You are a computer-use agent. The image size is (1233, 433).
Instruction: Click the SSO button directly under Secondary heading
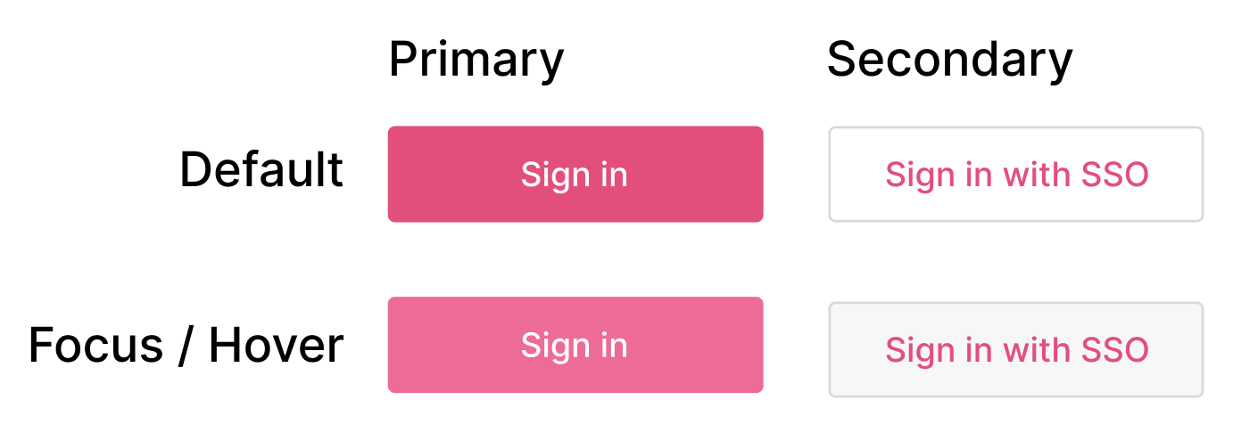point(1015,174)
